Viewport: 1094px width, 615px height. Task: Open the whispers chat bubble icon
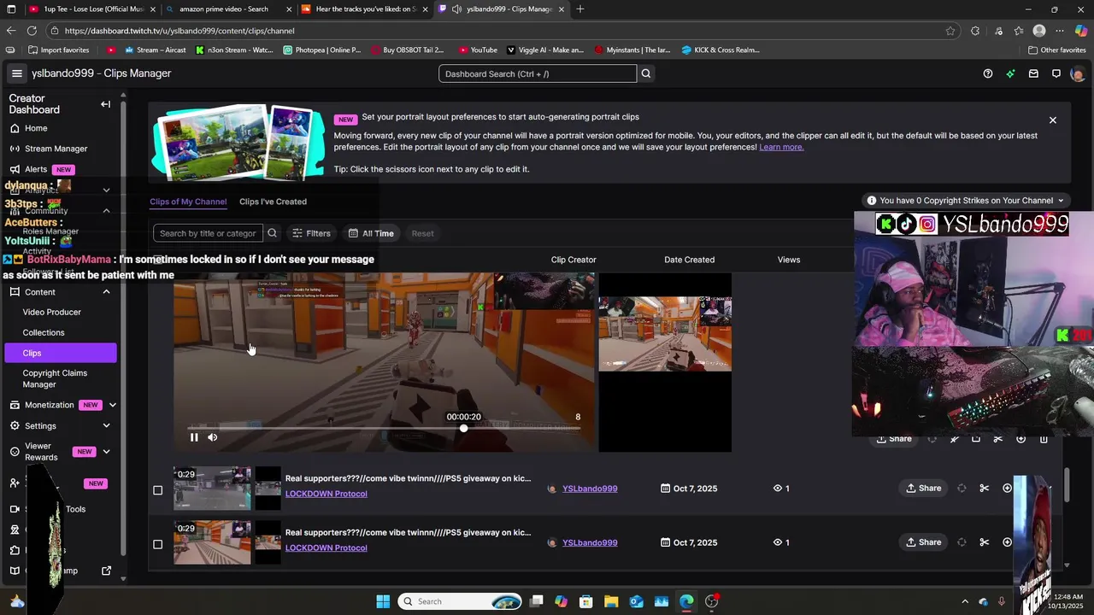click(x=1056, y=73)
